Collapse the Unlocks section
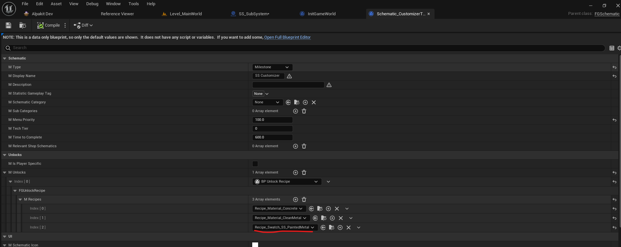 (x=5, y=155)
